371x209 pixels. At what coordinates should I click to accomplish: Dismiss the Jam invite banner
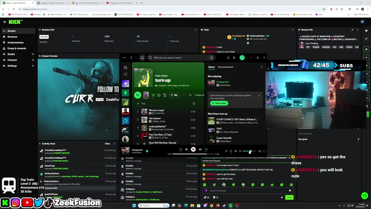point(259,96)
